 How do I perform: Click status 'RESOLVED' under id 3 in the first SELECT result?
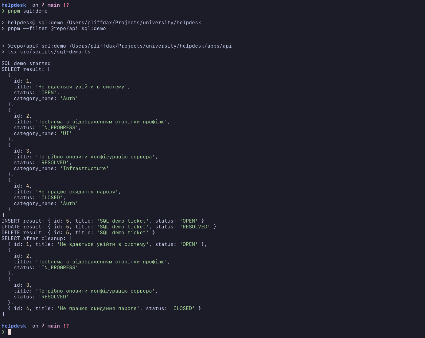click(x=54, y=163)
